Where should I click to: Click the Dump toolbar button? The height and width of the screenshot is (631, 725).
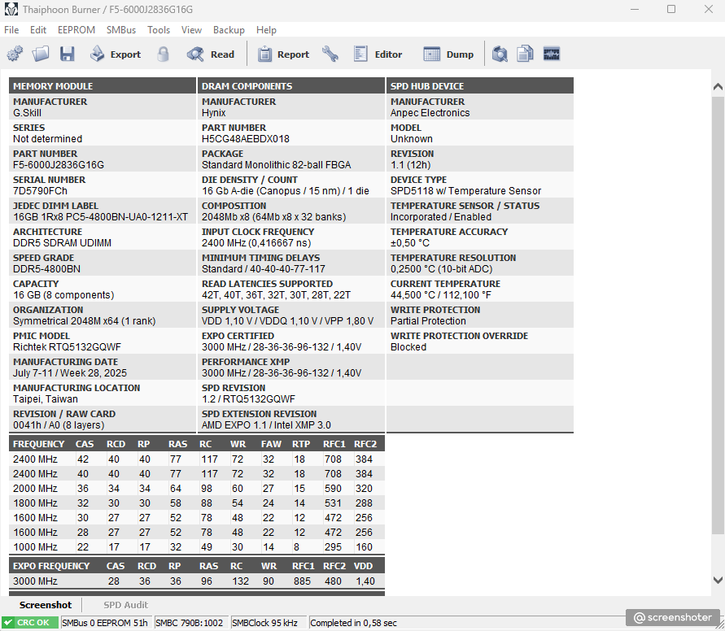point(448,54)
